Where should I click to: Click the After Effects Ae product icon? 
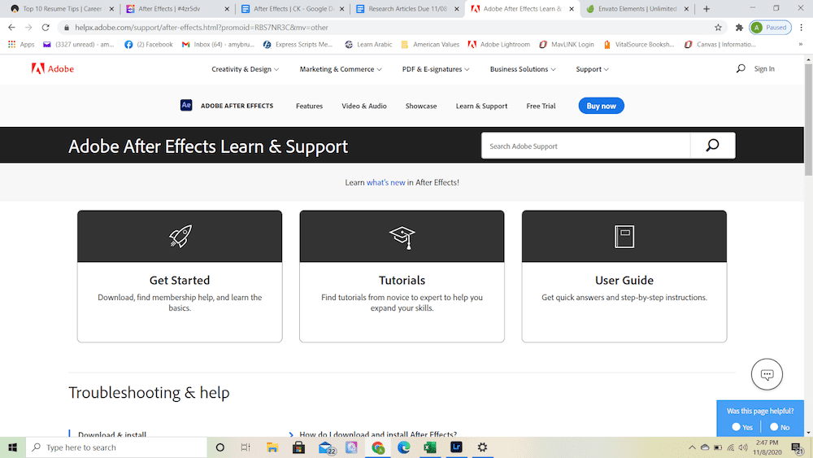coord(186,105)
